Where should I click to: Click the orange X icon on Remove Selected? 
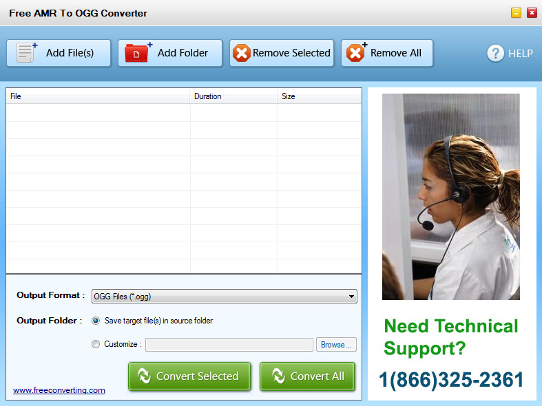242,53
